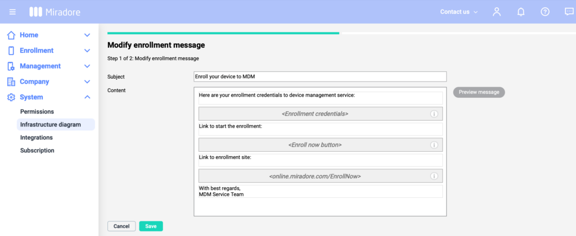Click into the Subject text field

click(x=319, y=76)
